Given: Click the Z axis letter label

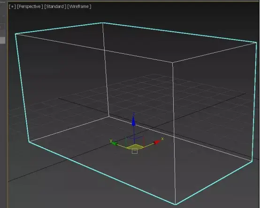Looking at the screenshot, I should (134, 114).
